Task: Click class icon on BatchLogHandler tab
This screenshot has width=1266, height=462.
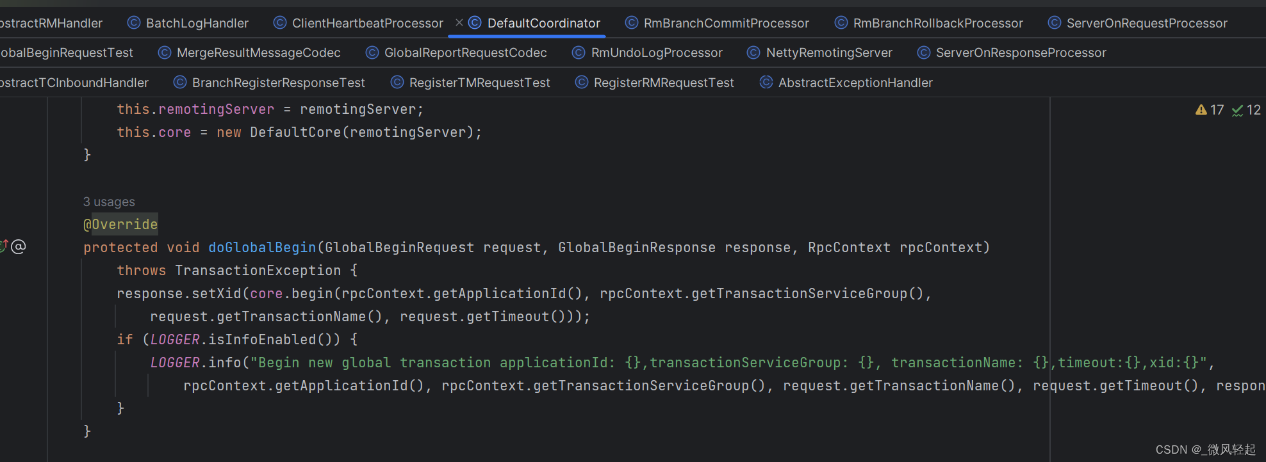Action: click(x=134, y=23)
